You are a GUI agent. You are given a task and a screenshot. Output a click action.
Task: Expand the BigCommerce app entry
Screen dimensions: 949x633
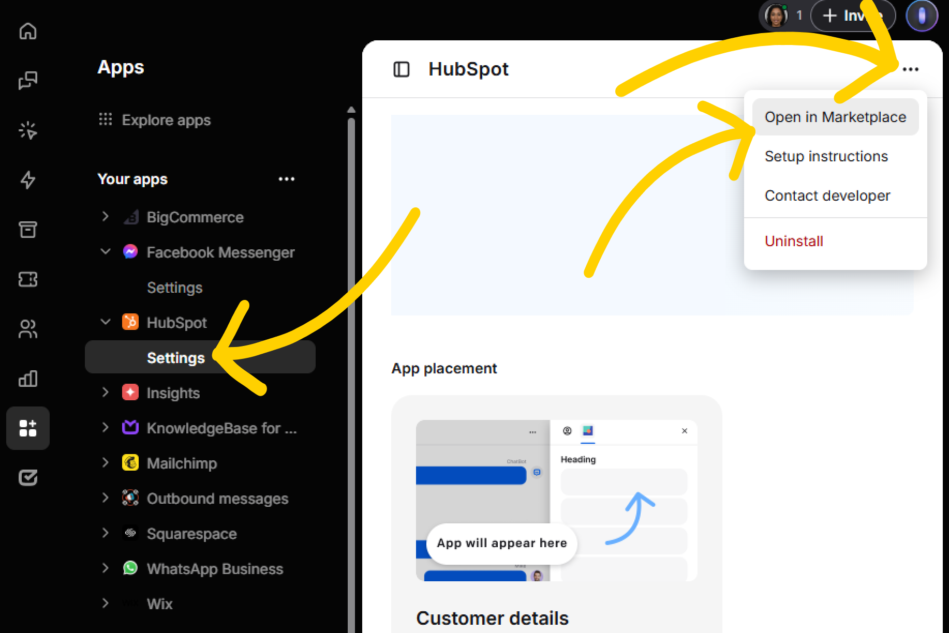tap(105, 216)
